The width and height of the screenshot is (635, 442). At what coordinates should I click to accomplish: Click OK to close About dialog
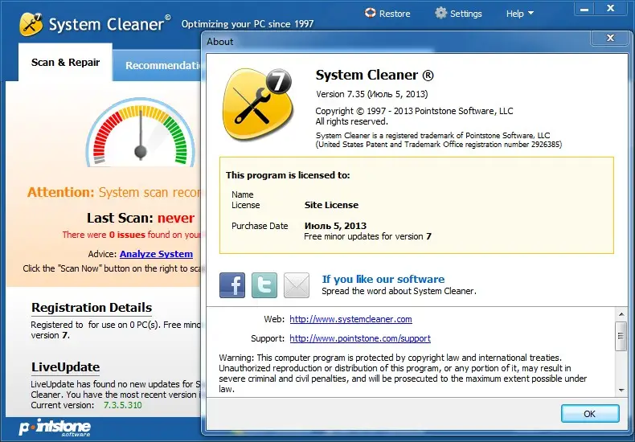[x=590, y=414]
